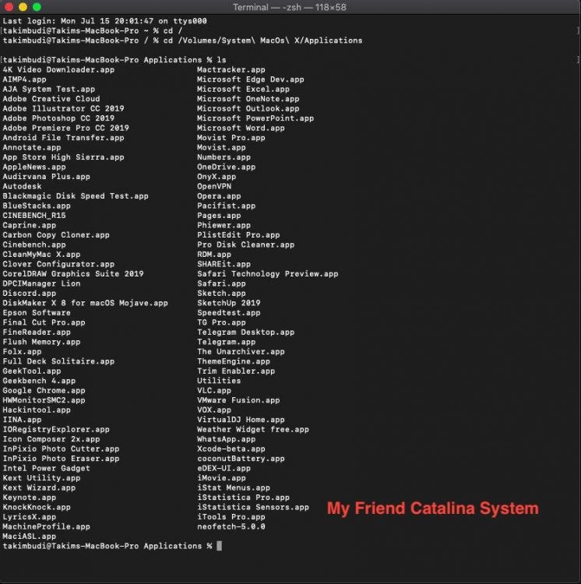Viewport: 581px width, 584px height.
Task: Select 'AIMP4.app' entry
Action: pyautogui.click(x=25, y=79)
